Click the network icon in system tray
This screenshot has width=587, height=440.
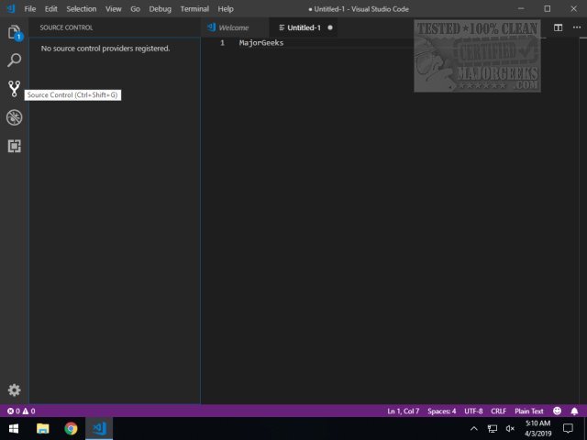pyautogui.click(x=493, y=429)
